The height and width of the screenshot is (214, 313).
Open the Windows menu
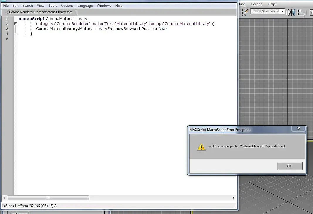pyautogui.click(x=104, y=6)
